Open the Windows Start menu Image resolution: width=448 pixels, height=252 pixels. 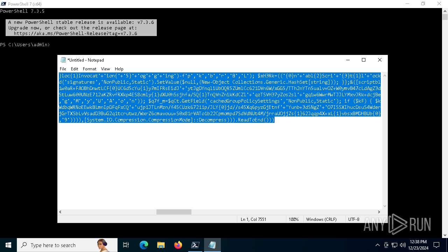[8, 245]
